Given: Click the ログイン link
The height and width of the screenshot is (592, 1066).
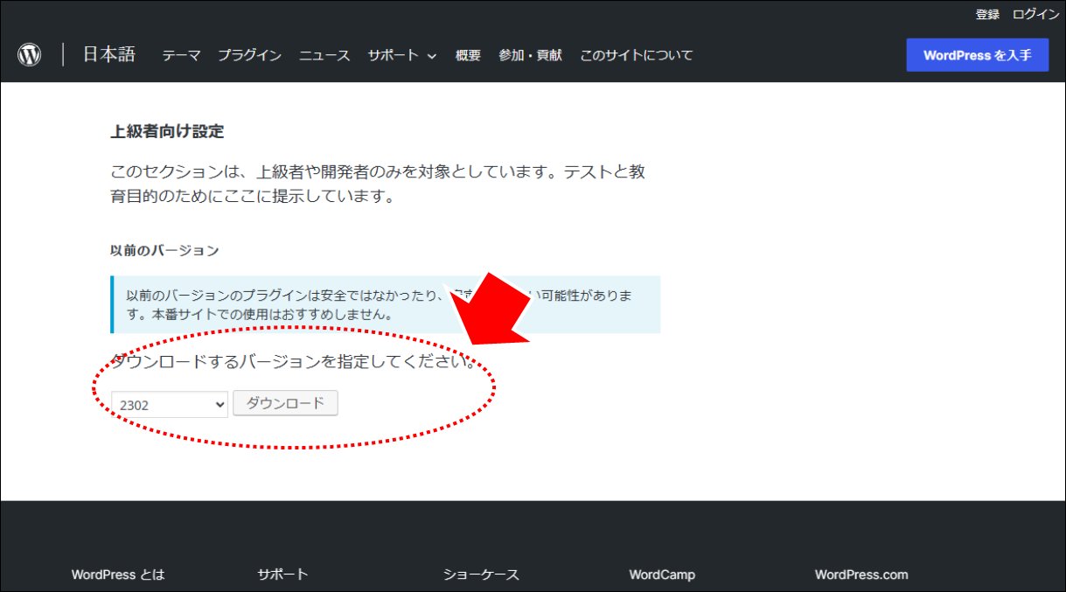Looking at the screenshot, I should click(x=1035, y=14).
